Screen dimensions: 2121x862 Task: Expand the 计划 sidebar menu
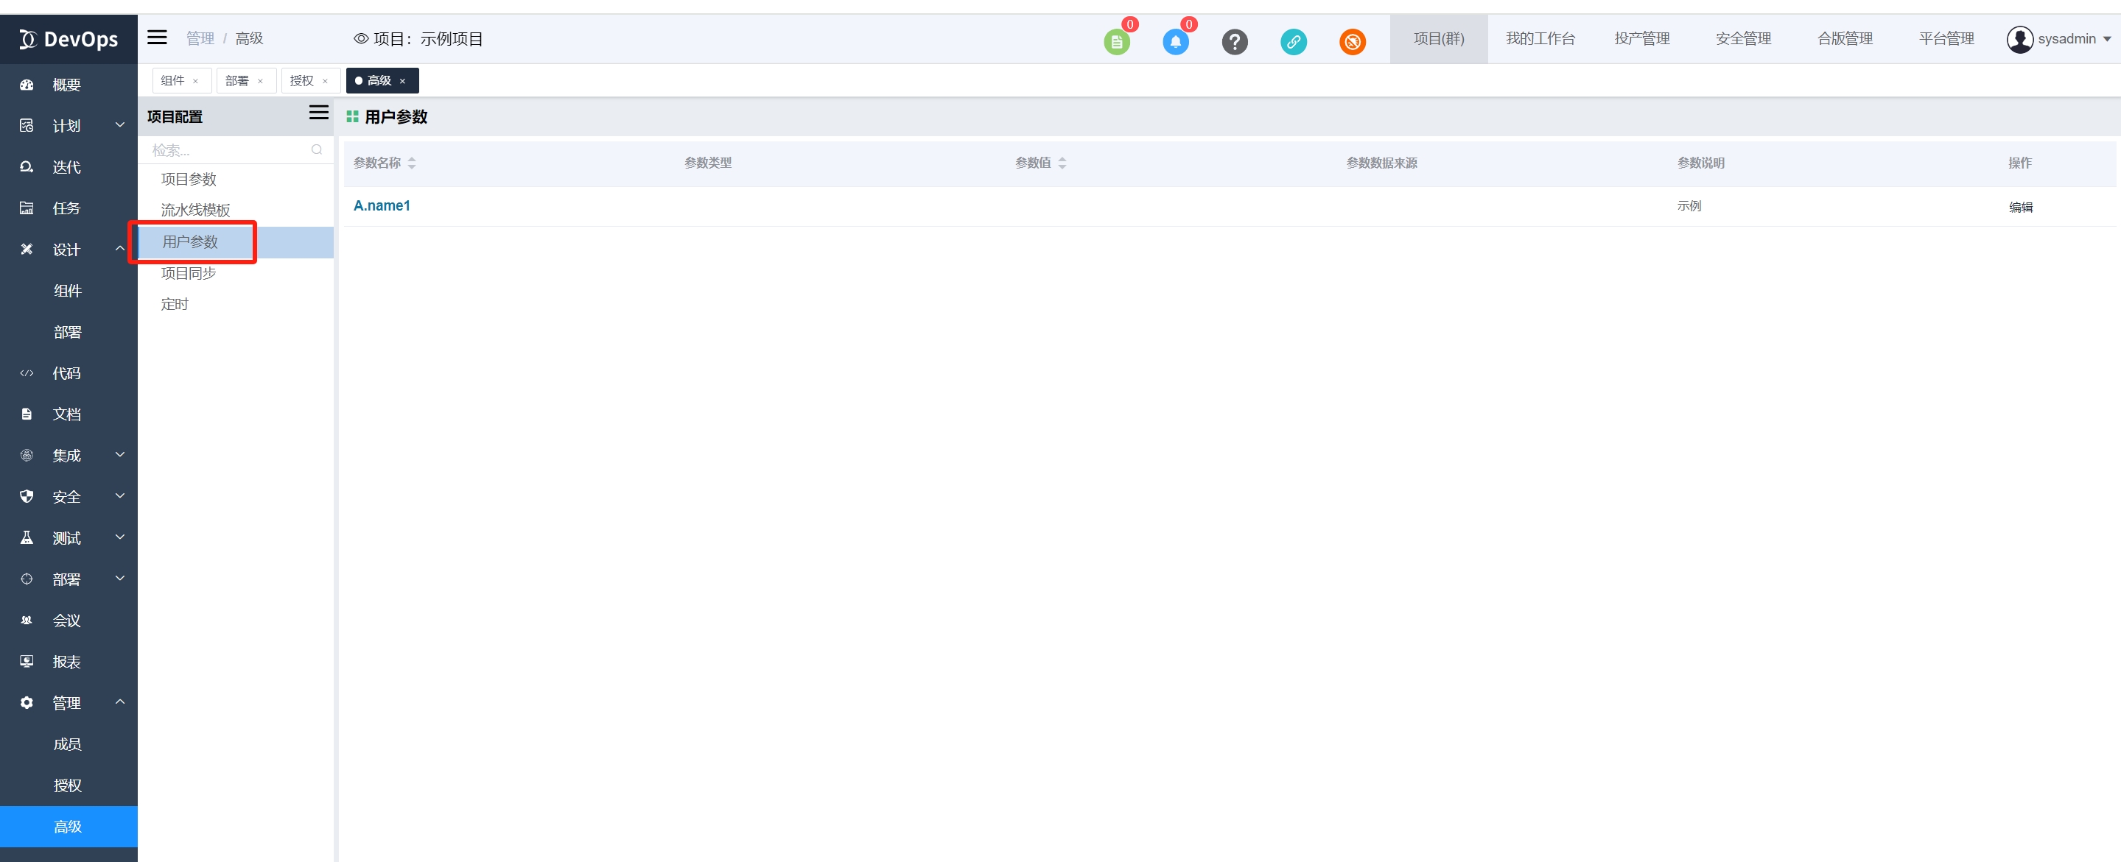pyautogui.click(x=69, y=126)
